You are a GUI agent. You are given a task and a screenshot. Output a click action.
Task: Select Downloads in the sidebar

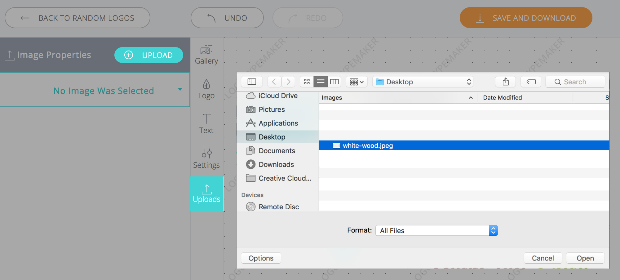pos(276,165)
